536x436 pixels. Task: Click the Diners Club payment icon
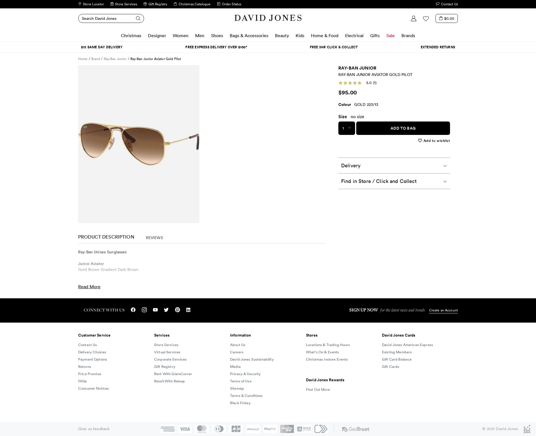pyautogui.click(x=219, y=429)
